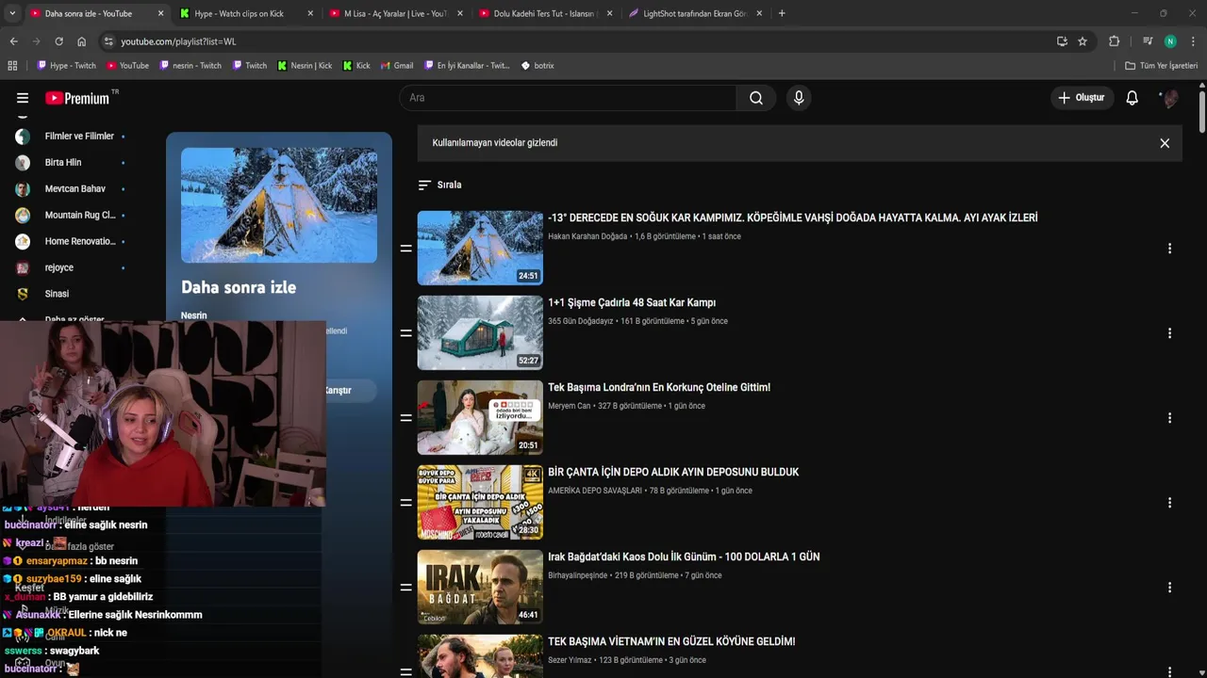1207x678 pixels.
Task: Bookmark this page with star icon
Action: [1083, 41]
